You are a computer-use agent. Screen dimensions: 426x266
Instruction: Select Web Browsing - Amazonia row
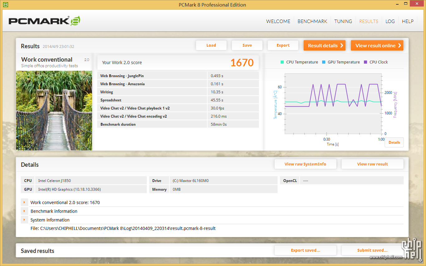pos(178,84)
